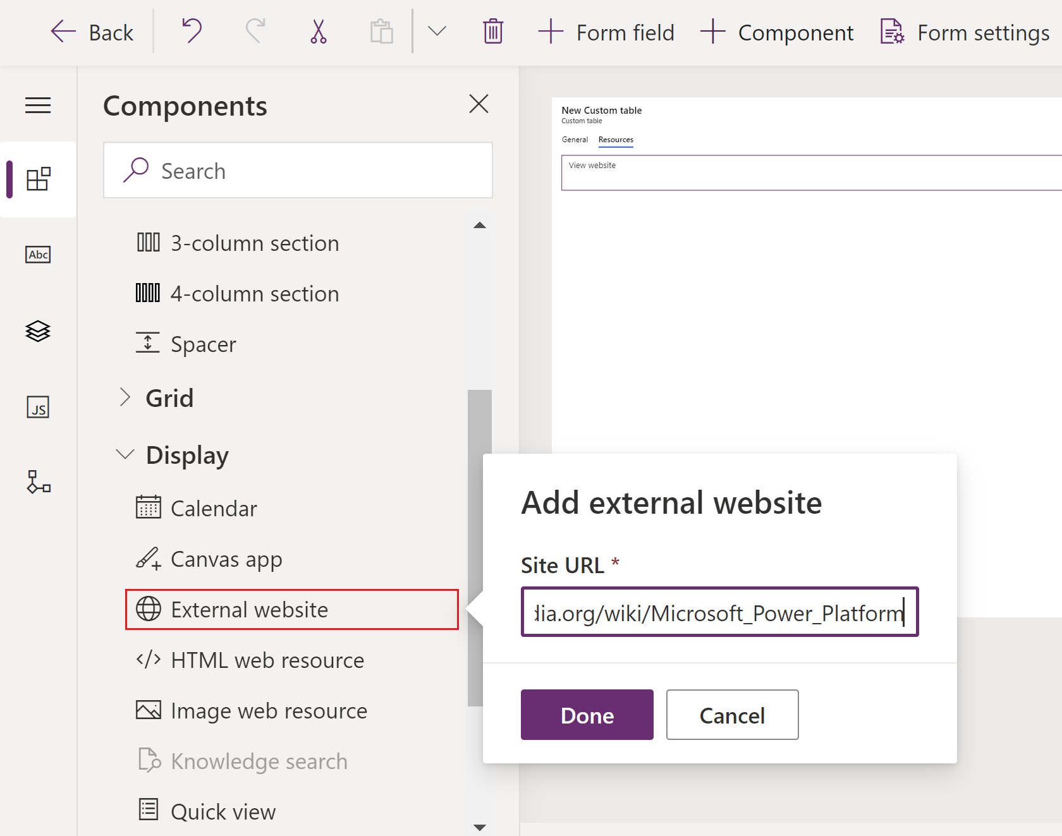Edit the Site URL input field

(x=719, y=612)
